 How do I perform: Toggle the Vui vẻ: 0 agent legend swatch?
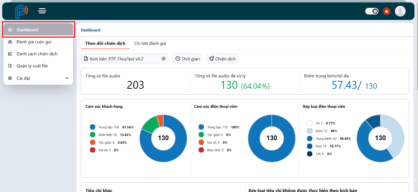point(201,142)
